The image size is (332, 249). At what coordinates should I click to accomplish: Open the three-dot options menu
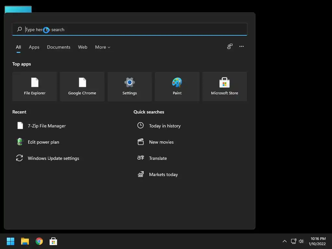(241, 46)
